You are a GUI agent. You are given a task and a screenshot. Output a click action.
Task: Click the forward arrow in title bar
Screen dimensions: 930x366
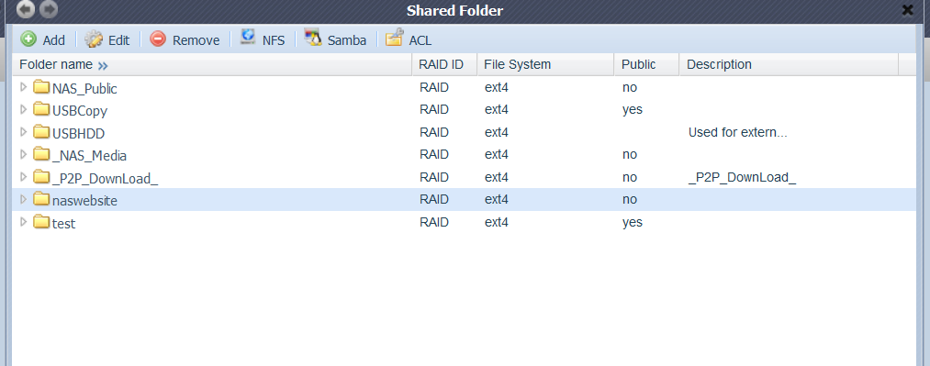pos(49,9)
